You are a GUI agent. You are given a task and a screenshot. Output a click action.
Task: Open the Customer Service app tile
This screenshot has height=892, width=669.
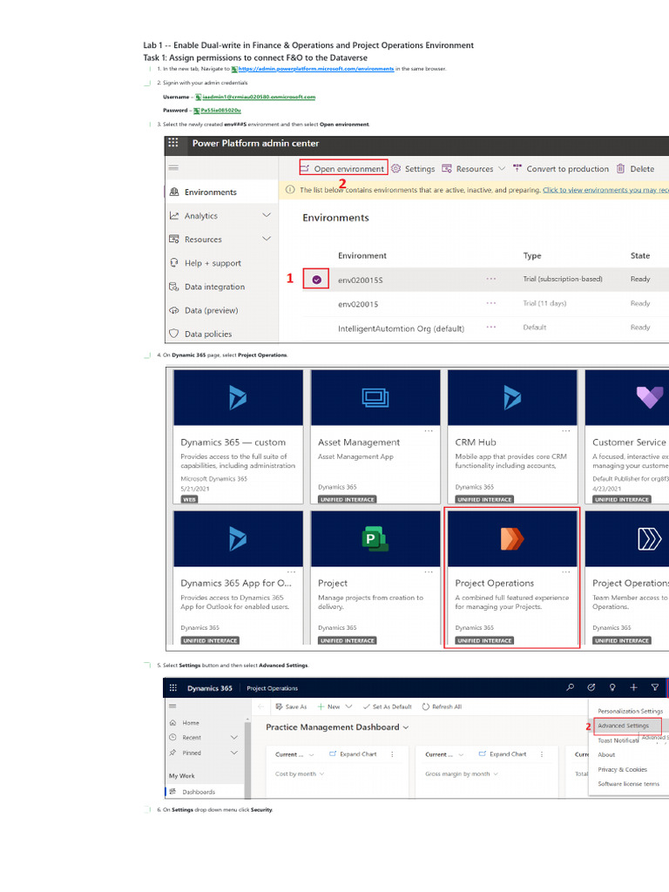tap(627, 436)
